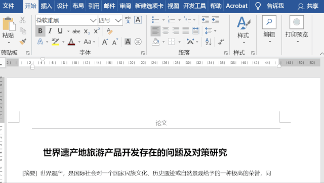Toggle left text alignment
This screenshot has height=183, width=324.
click(155, 31)
